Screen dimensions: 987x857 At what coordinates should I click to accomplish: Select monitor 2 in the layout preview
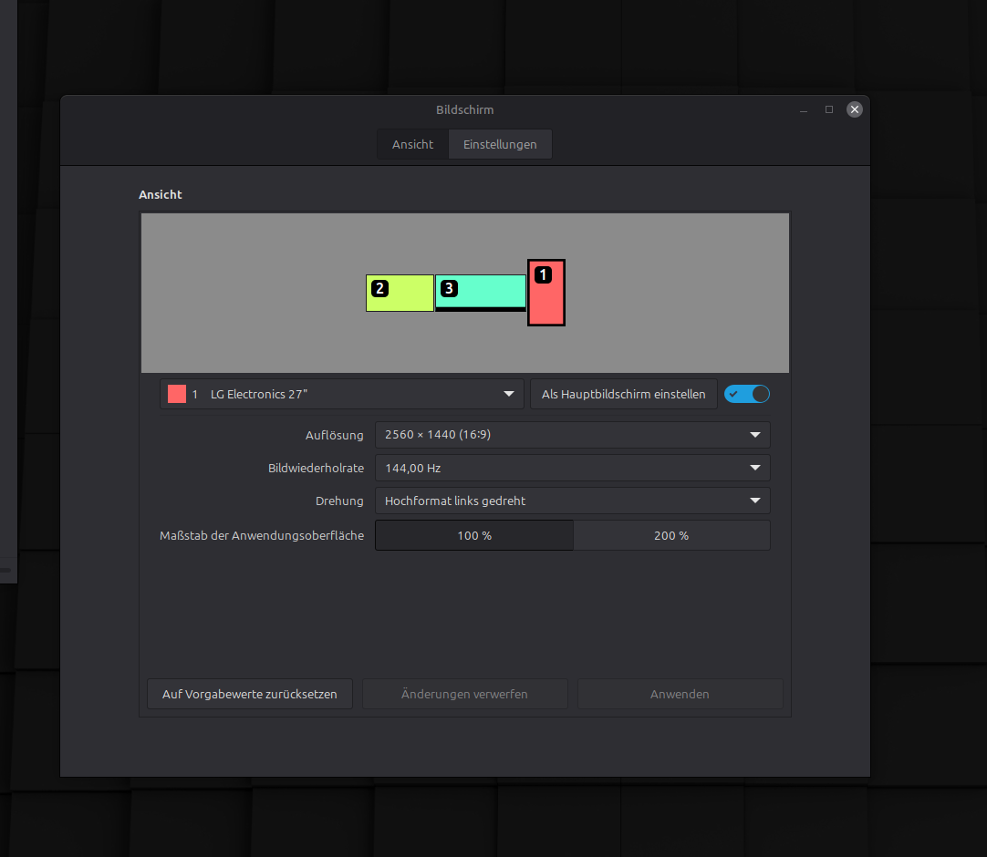tap(400, 294)
